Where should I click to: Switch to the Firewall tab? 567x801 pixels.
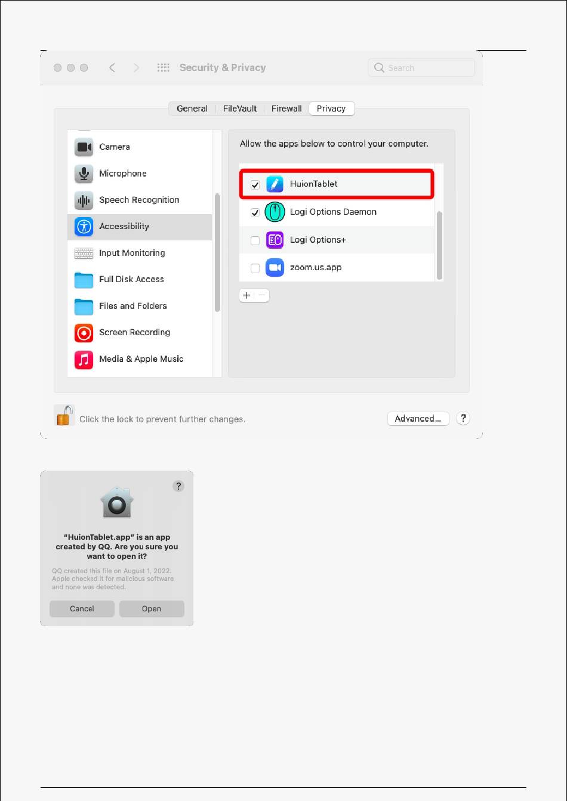[x=286, y=109]
